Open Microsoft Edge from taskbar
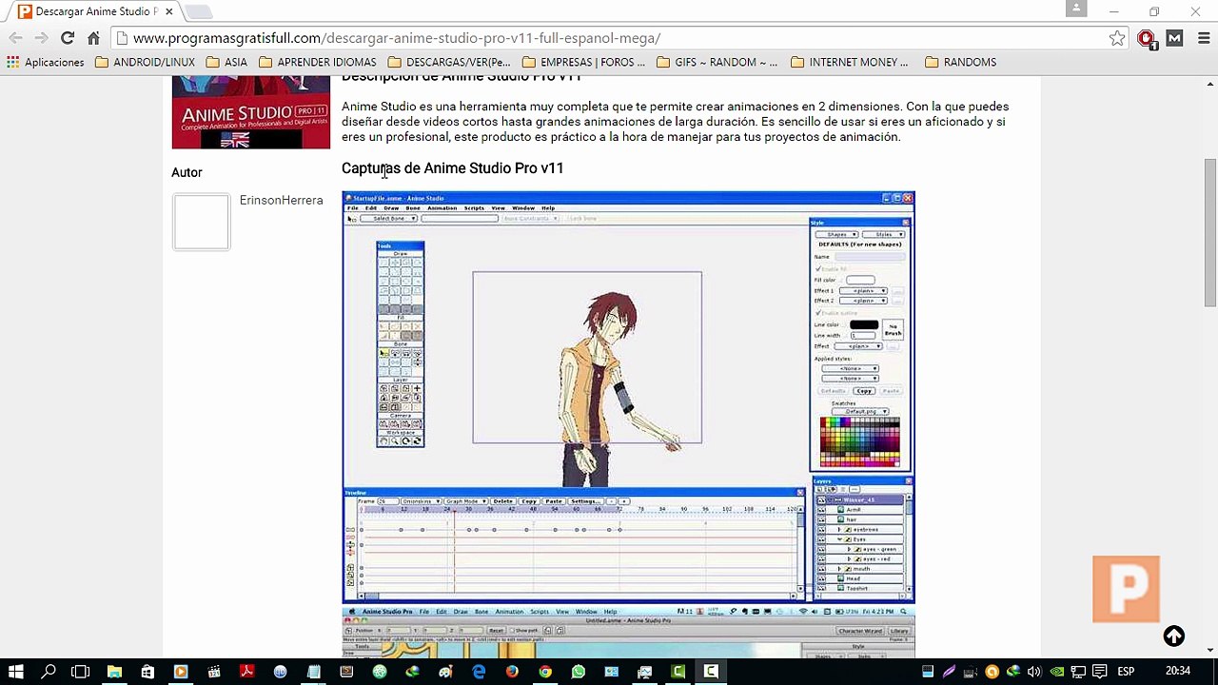This screenshot has height=685, width=1218. (479, 671)
